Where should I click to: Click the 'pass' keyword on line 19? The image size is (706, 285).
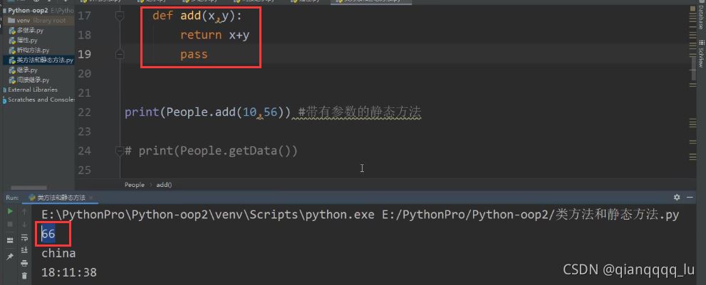(x=194, y=55)
